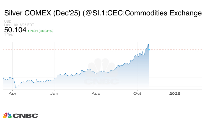Click the blue dot at chart line end
Image resolution: width=202 pixels, height=126 pixels.
coord(149,50)
